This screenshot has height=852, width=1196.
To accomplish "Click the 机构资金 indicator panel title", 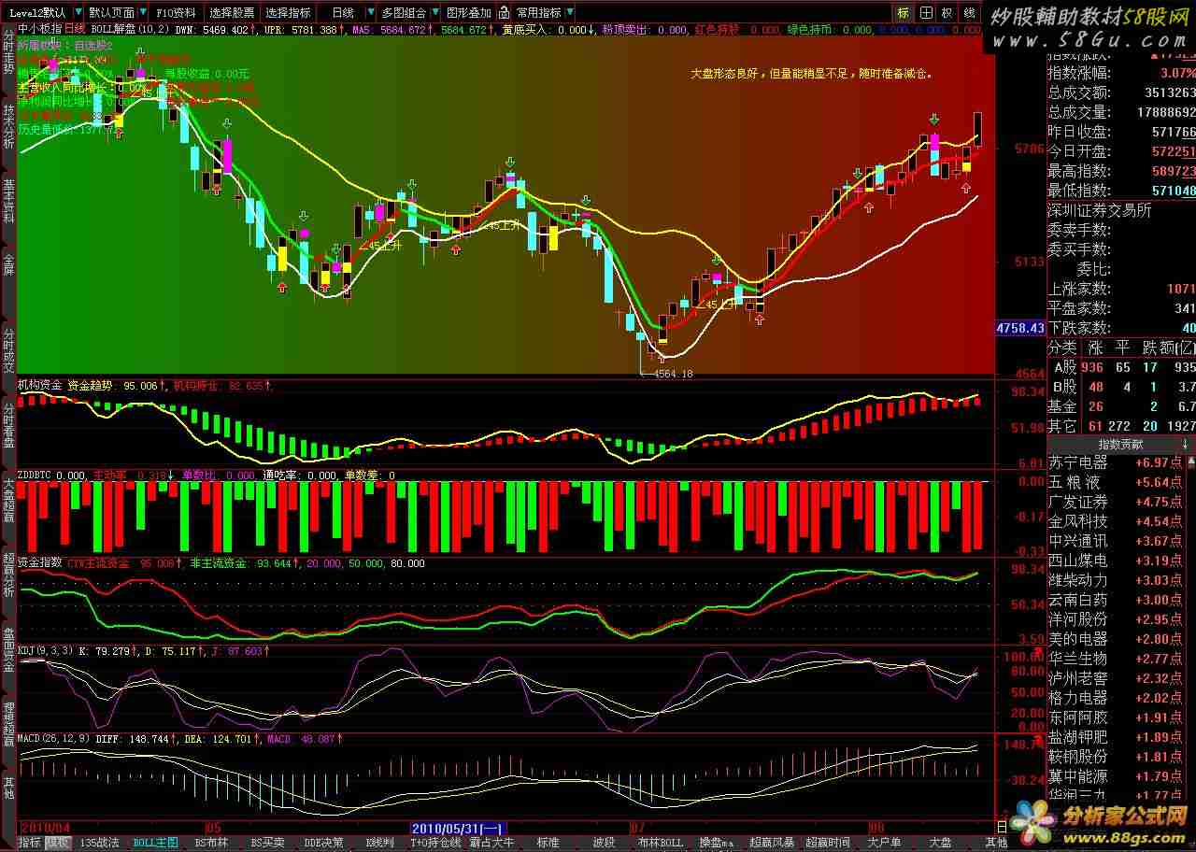I will point(40,384).
